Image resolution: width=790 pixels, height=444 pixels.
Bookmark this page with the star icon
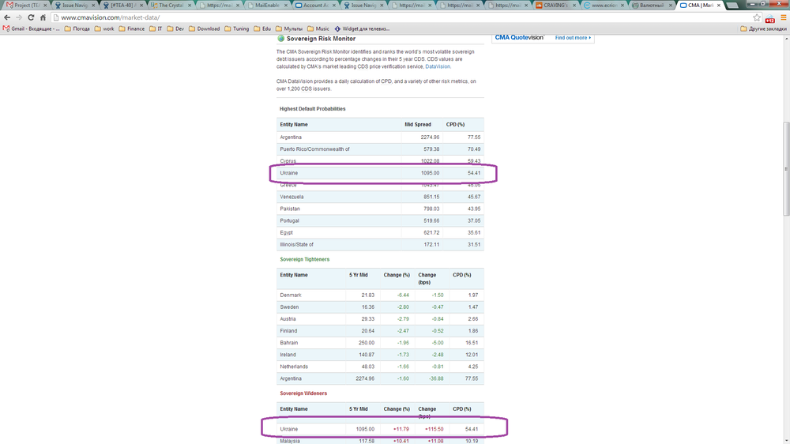tap(757, 17)
